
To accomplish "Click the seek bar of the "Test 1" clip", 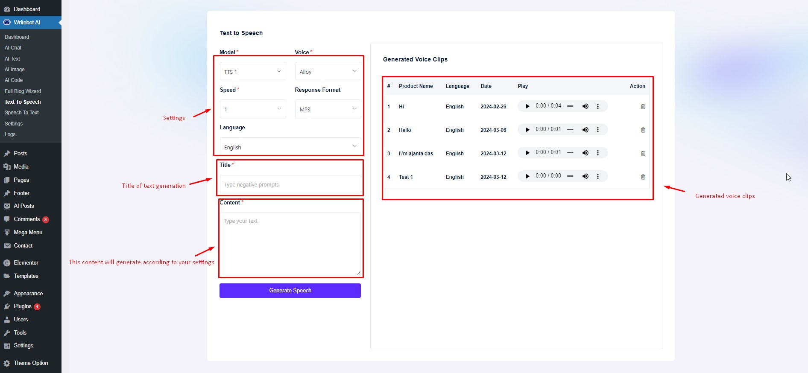I will pyautogui.click(x=570, y=176).
